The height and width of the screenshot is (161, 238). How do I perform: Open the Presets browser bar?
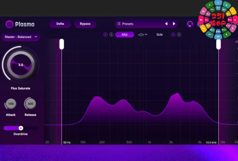click(x=146, y=24)
